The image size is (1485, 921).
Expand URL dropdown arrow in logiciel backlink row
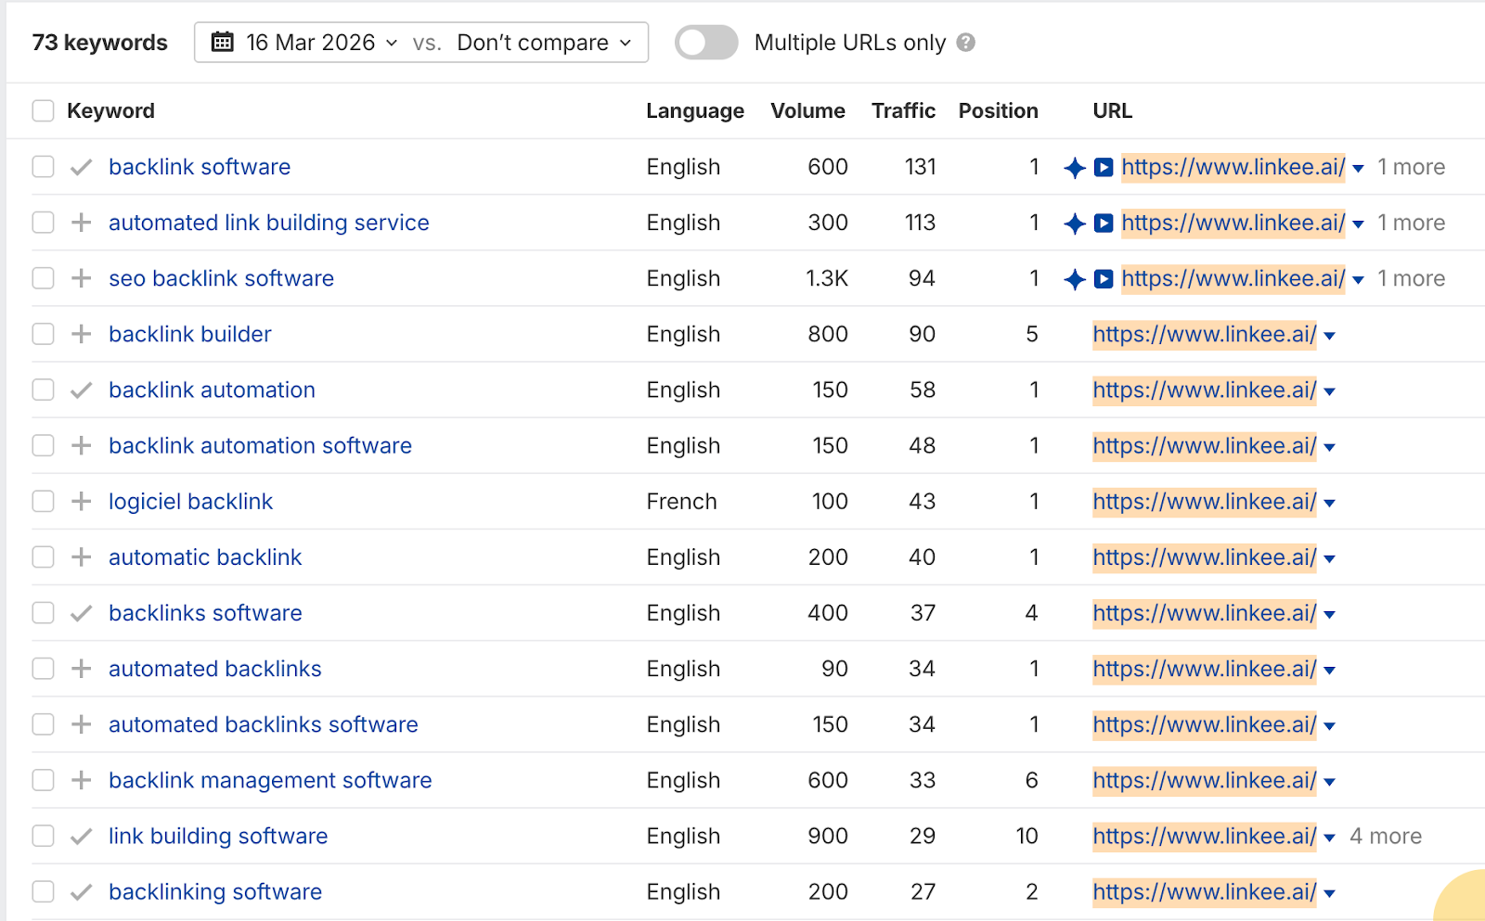tap(1330, 503)
